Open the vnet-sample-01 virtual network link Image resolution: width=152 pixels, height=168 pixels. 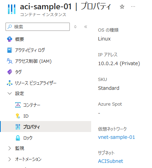tap(117, 137)
